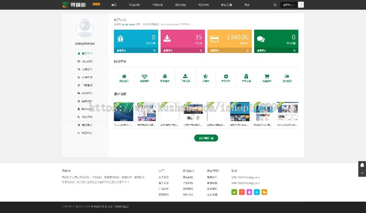Screen dimensions: 366x213
Task: Click the floating back-to-top arrow
Action: click(x=362, y=173)
